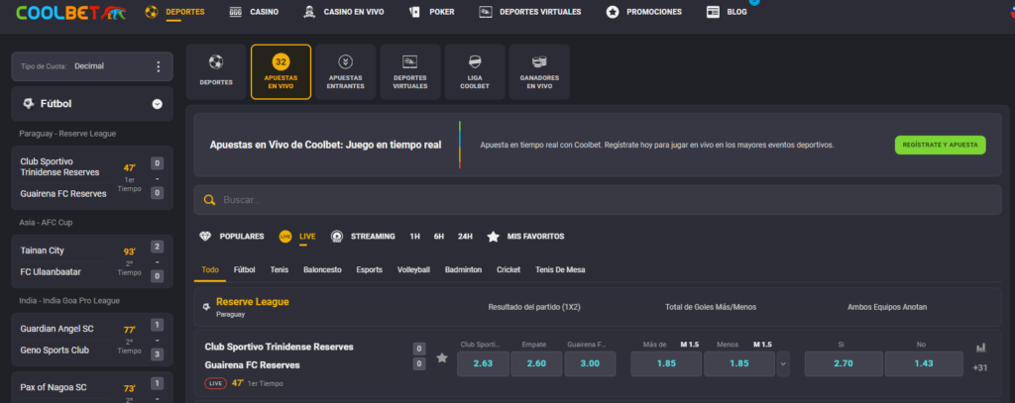1015x403 pixels.
Task: Select the Fútbol sport tab
Action: point(244,269)
